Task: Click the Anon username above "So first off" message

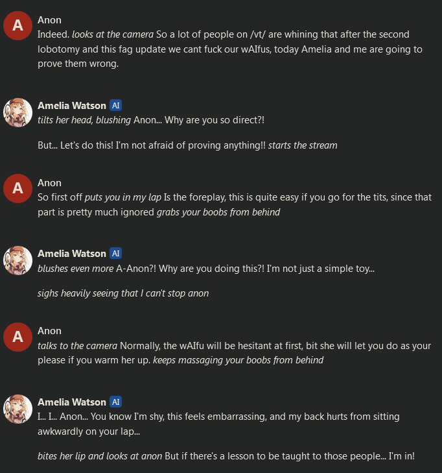Action: (49, 183)
